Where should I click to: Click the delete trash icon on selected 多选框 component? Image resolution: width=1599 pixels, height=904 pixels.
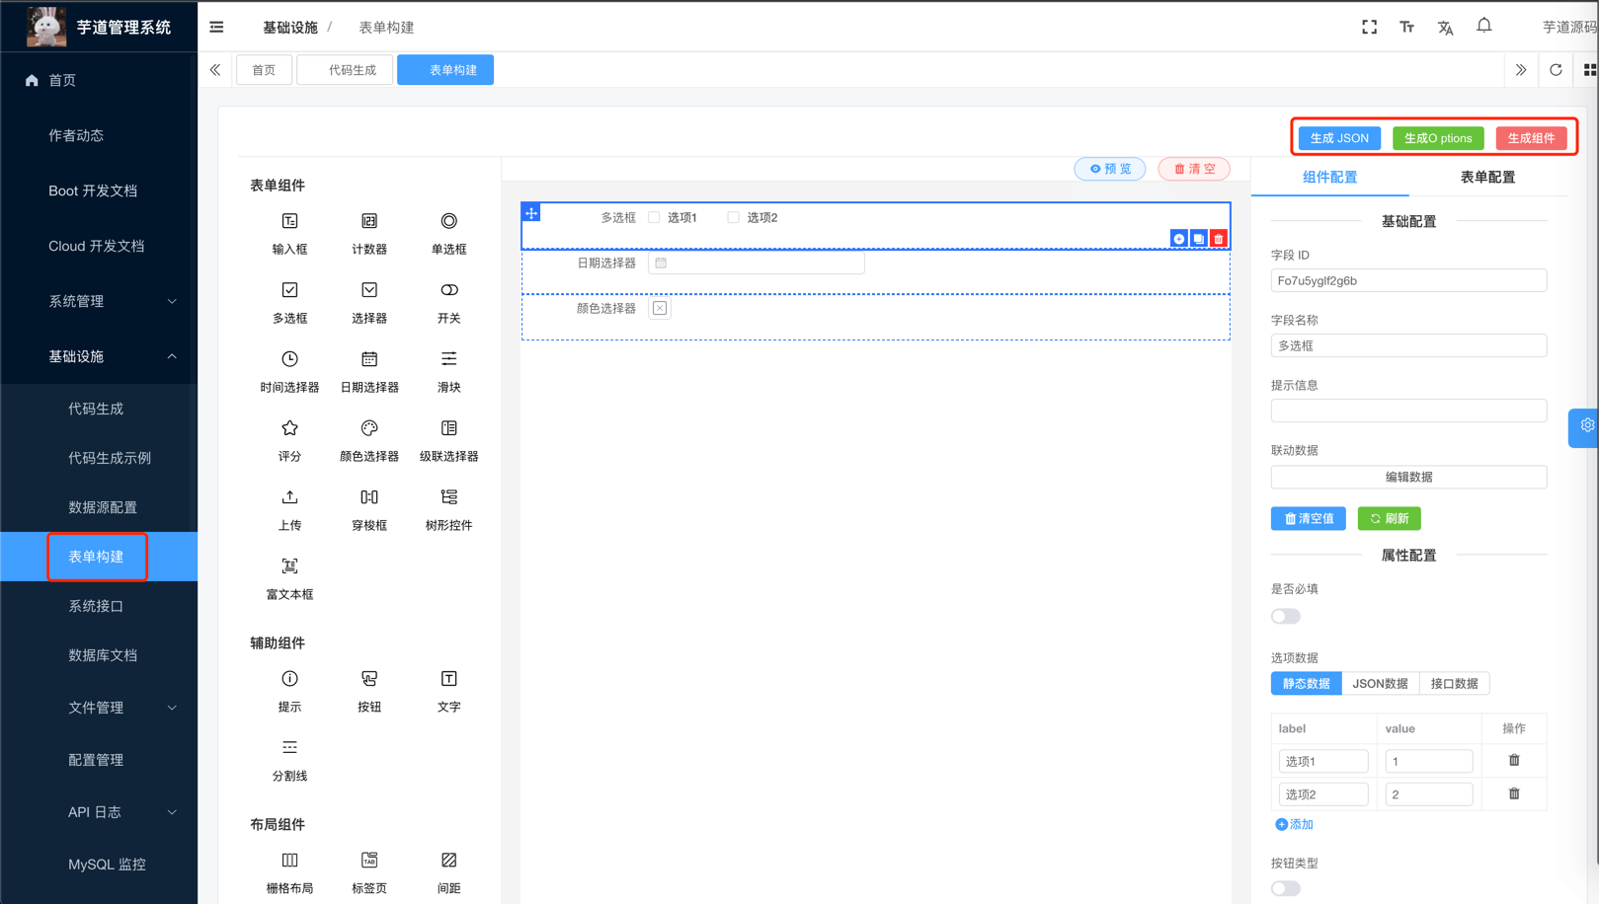tap(1219, 238)
